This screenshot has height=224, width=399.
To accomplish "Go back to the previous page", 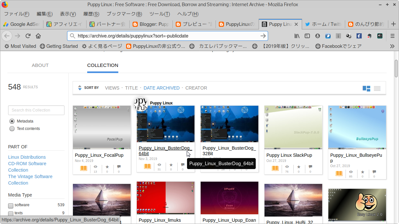I will coord(7,36).
